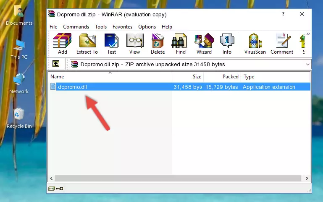Open the Options menu

pos(147,27)
